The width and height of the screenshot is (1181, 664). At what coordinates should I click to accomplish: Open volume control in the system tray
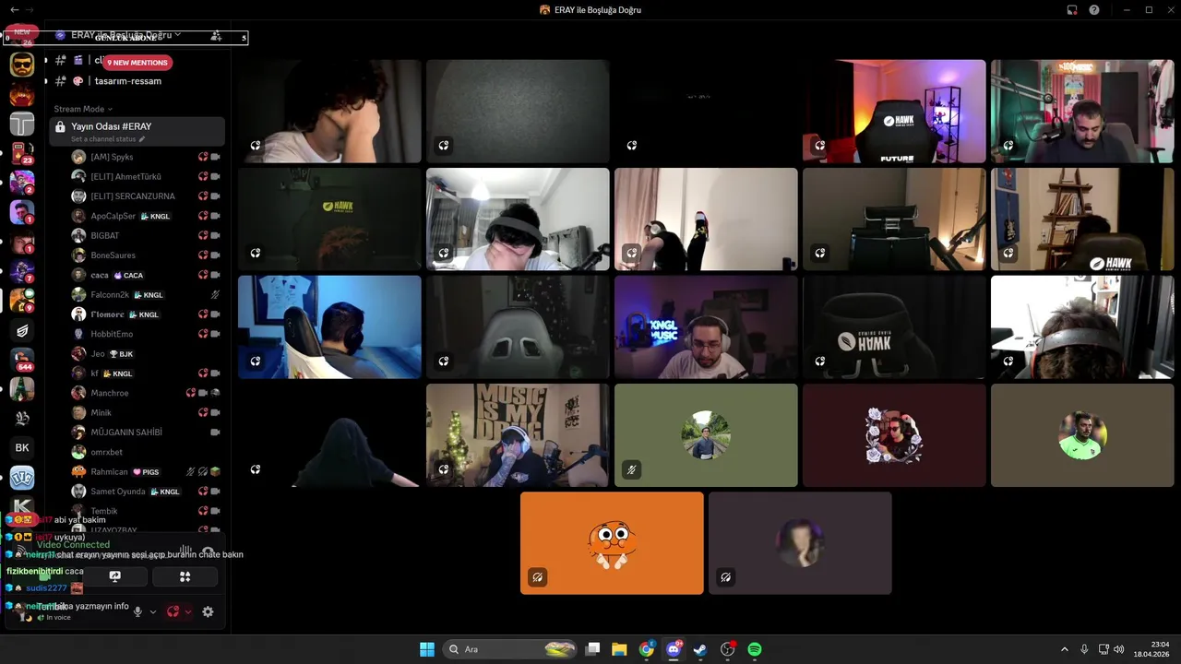point(1118,649)
